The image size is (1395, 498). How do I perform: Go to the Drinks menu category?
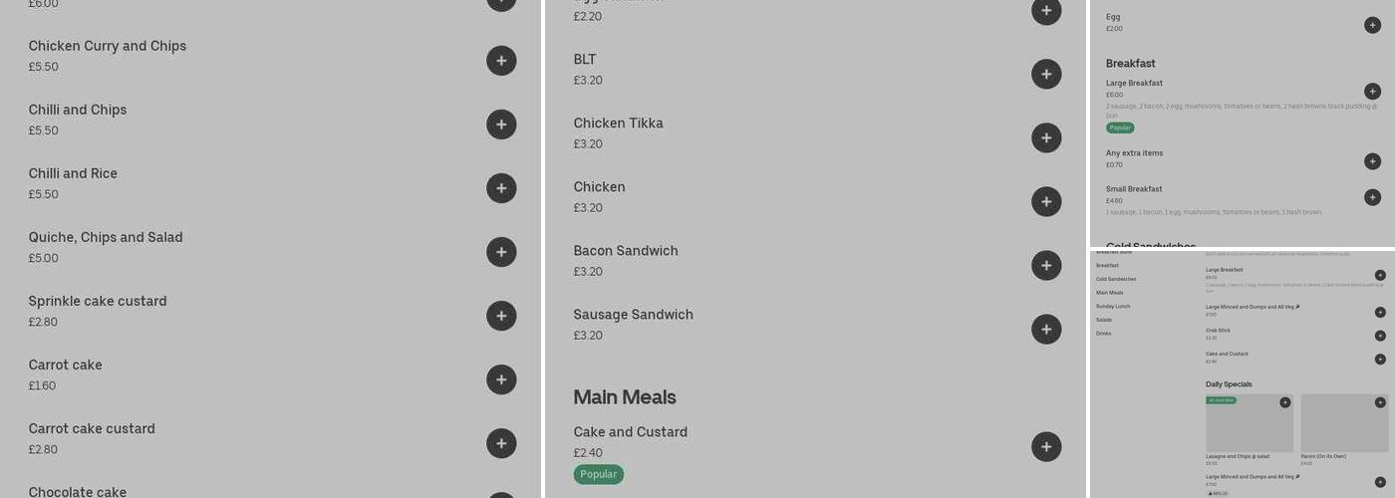[x=1103, y=334]
